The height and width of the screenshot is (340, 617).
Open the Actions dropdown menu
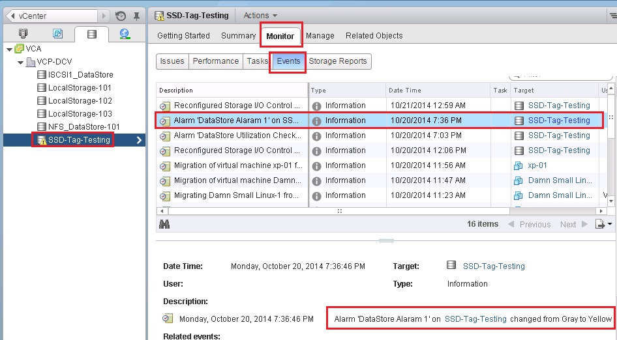pyautogui.click(x=260, y=16)
